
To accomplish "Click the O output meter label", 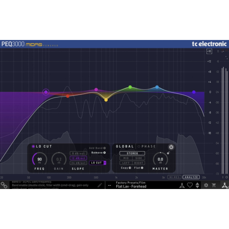I will click(x=227, y=177).
